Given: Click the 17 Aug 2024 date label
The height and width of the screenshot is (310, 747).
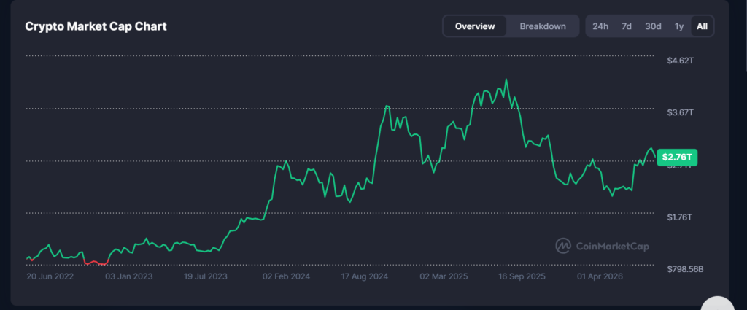Looking at the screenshot, I should click(x=365, y=276).
